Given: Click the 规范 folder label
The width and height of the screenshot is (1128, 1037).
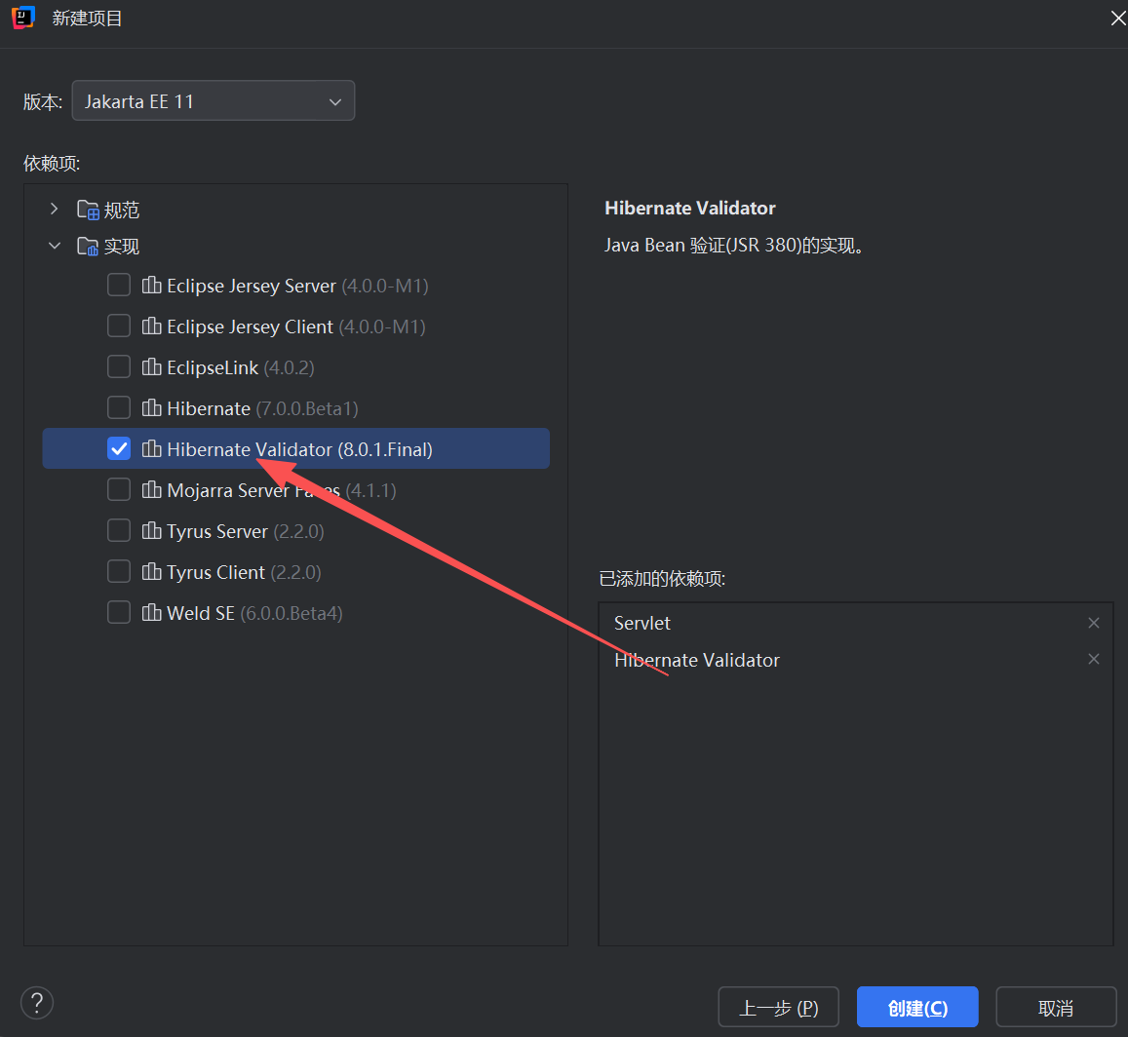Looking at the screenshot, I should coord(122,210).
